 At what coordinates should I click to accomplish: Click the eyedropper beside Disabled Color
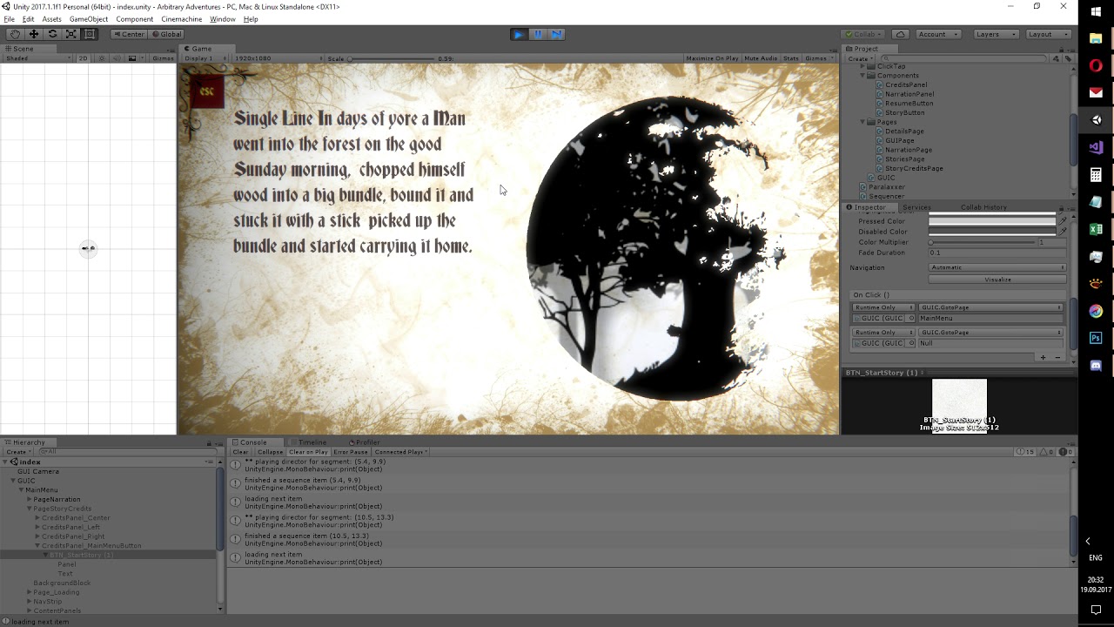click(1062, 232)
